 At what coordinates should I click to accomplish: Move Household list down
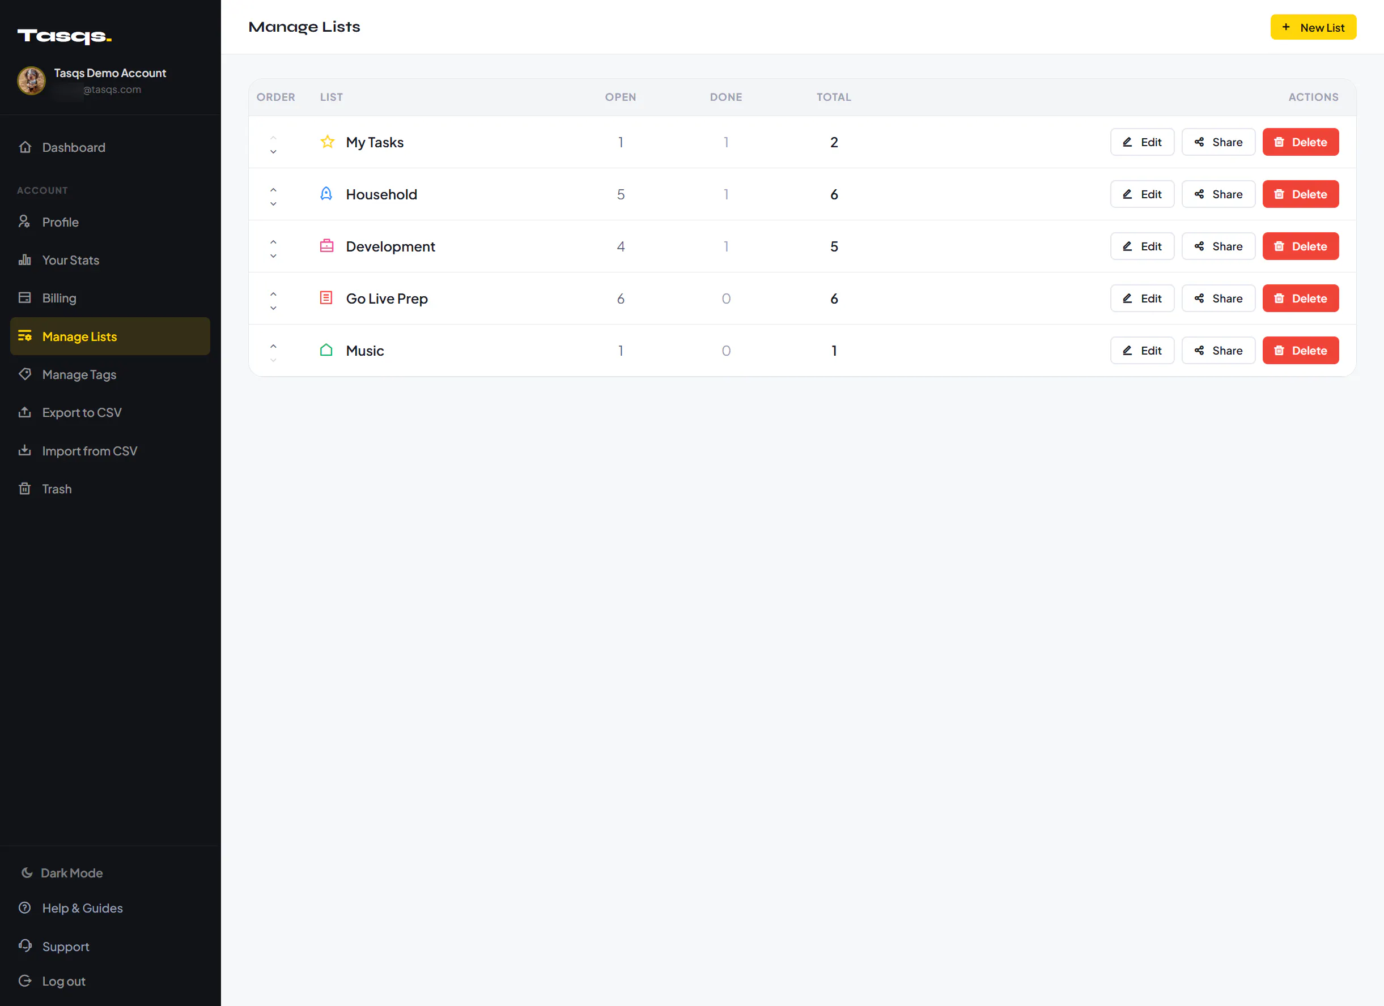point(273,204)
